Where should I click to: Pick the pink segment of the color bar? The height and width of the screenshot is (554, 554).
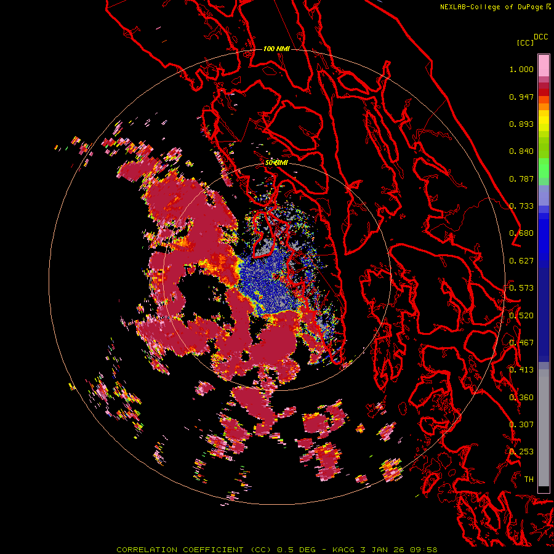point(544,66)
